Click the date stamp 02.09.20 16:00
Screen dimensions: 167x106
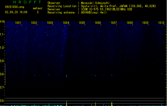tap(16, 12)
